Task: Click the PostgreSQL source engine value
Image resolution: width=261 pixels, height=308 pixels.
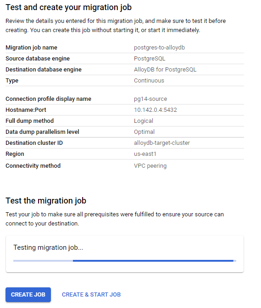Action: pos(150,59)
